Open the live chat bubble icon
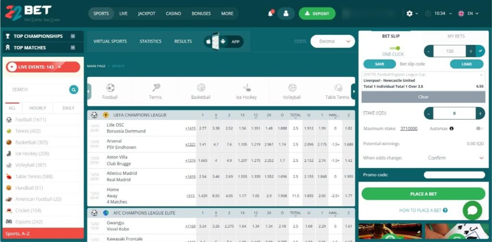Image resolution: width=492 pixels, height=242 pixels. (472, 210)
